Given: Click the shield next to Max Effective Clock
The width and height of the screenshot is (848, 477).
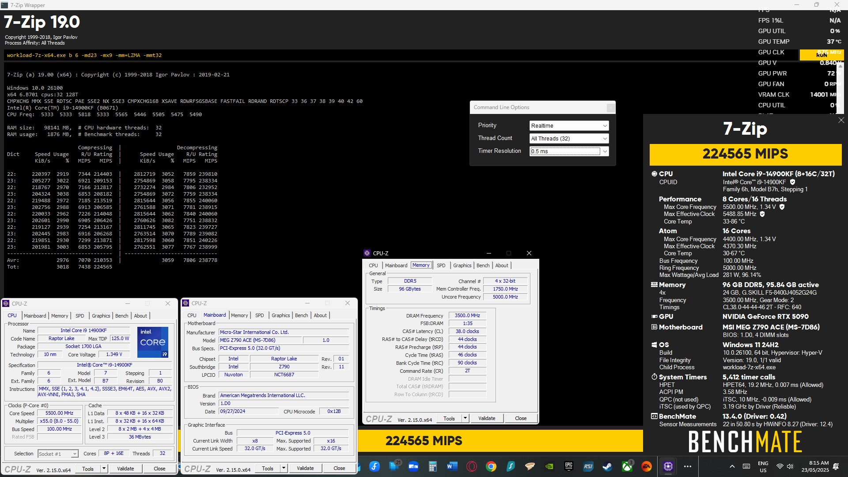Looking at the screenshot, I should tap(762, 214).
